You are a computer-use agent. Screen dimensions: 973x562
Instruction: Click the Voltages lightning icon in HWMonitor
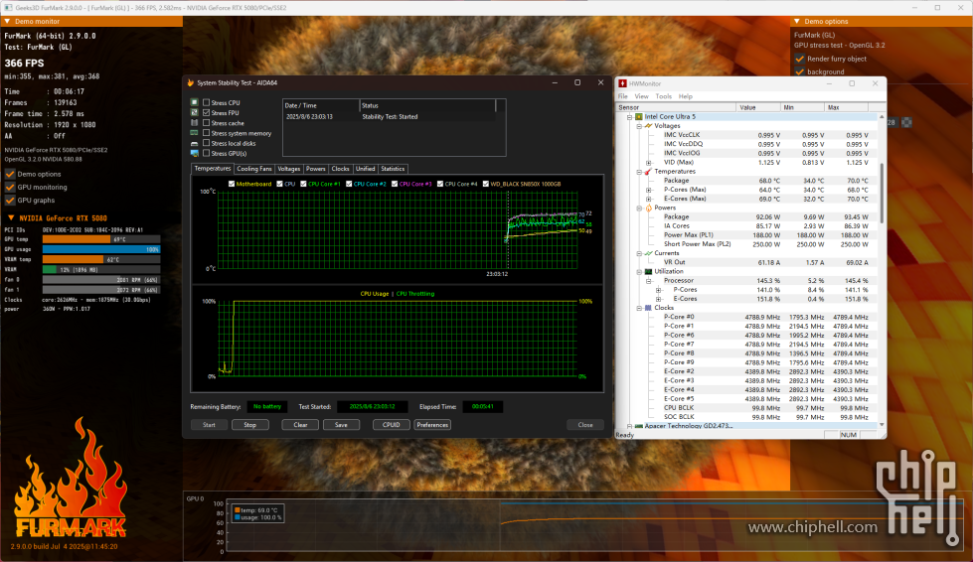click(648, 126)
